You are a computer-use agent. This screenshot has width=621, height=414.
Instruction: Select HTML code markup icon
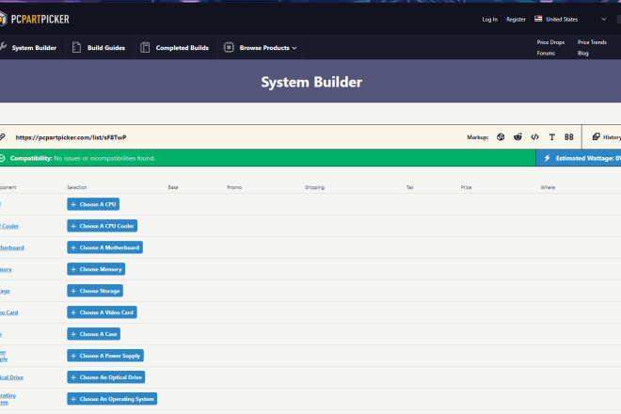point(534,137)
